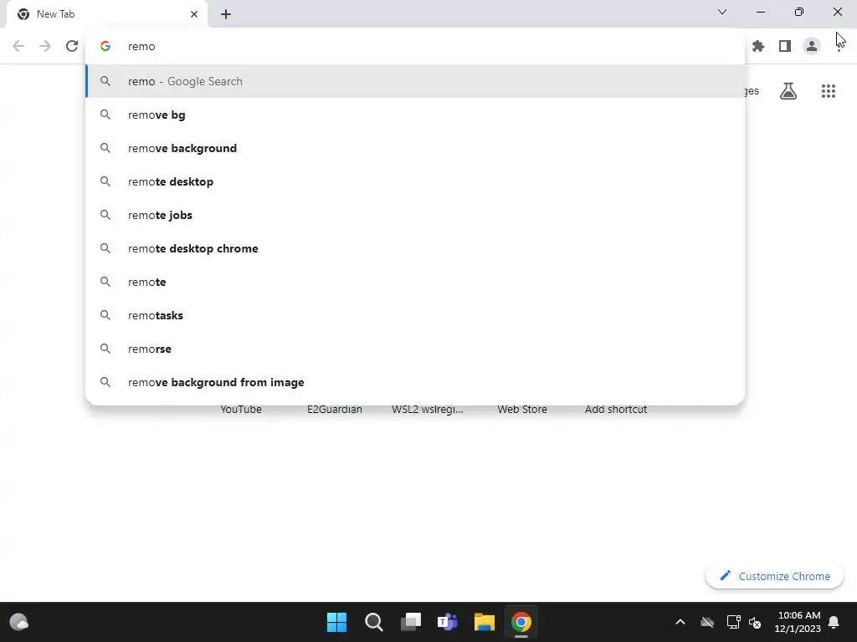Select the 'remote jobs' suggestion

415,215
